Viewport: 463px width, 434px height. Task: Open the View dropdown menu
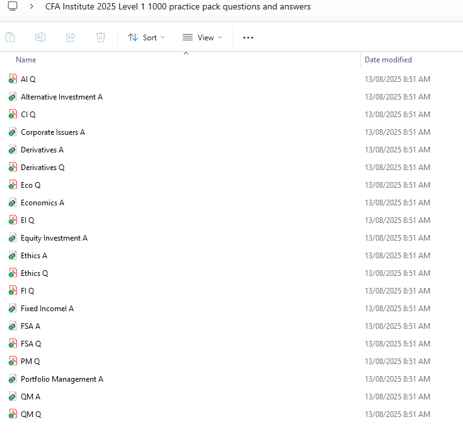tap(202, 37)
